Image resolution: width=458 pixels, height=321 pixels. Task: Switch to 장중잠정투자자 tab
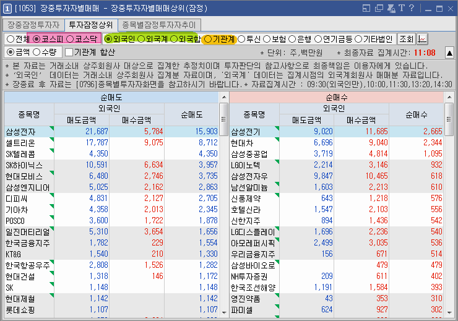tap(33, 25)
